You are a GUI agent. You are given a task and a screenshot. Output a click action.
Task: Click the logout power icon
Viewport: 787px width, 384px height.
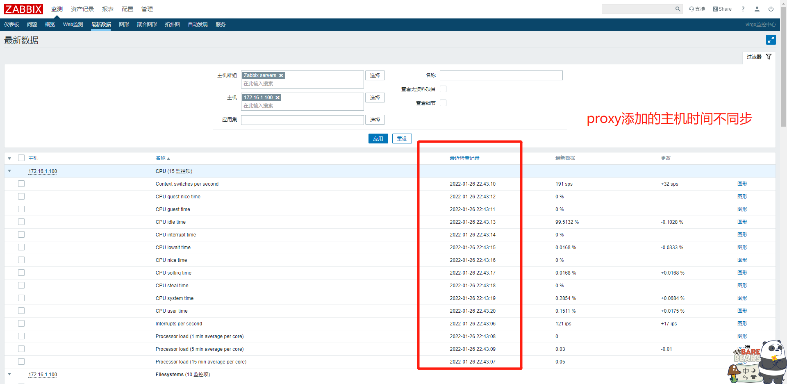point(771,9)
